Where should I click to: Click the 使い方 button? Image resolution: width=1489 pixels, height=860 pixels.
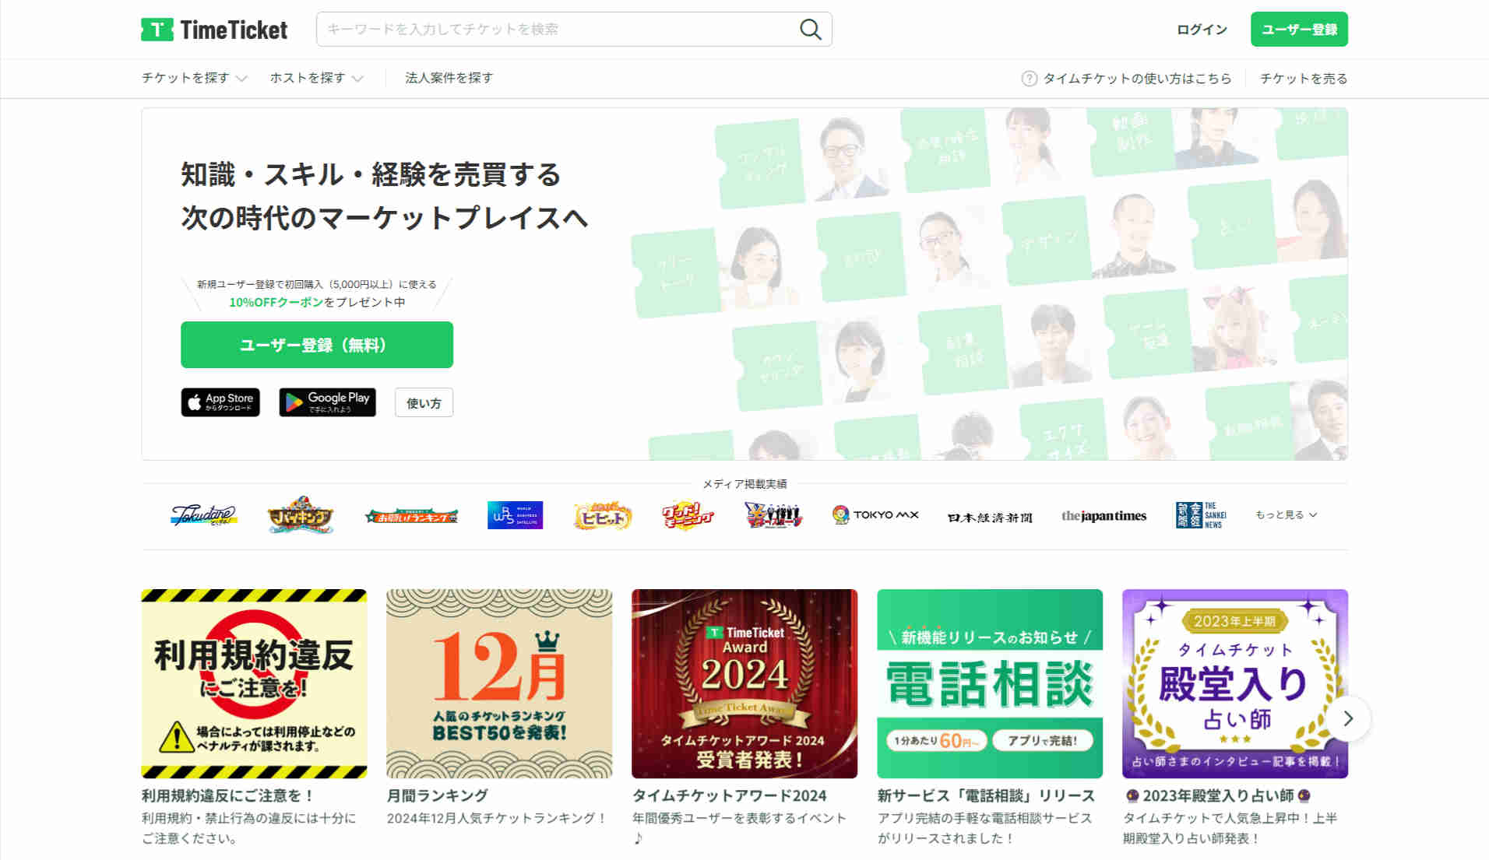424,403
